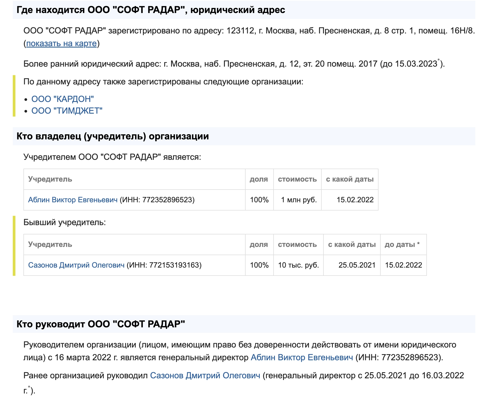Click header "Кто владелец (учредитель) организации"
Viewport: 496px width, 403px height.
[112, 136]
